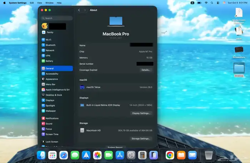Select Notifications in the sidebar
Screen dimensions: 250x163
[52, 118]
